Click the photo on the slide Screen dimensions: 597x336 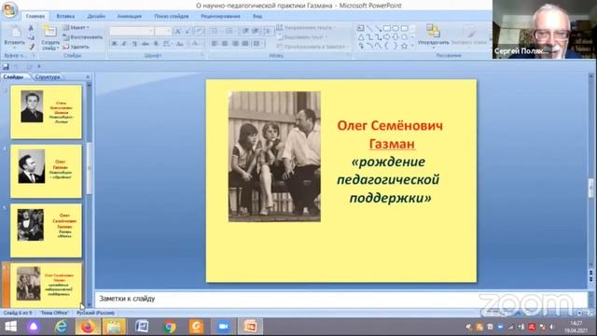tap(274, 157)
